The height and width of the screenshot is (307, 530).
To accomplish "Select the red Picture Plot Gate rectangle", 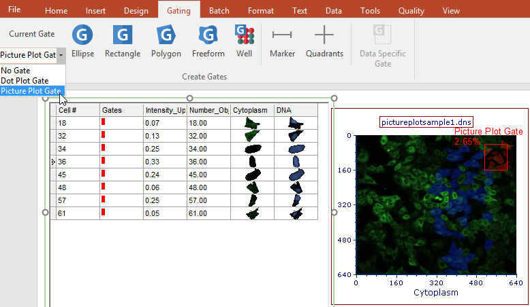I will pyautogui.click(x=496, y=157).
